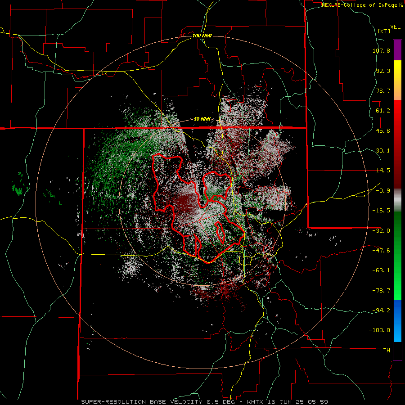405x405 pixels.
Task: Click the 45.6 scale value
Action: [x=383, y=130]
